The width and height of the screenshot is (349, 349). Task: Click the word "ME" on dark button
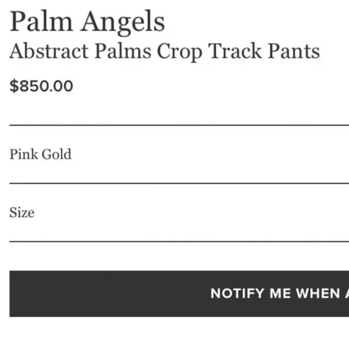click(x=280, y=294)
